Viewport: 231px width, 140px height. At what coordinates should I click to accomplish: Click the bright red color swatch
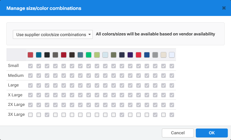pyautogui.click(x=139, y=55)
